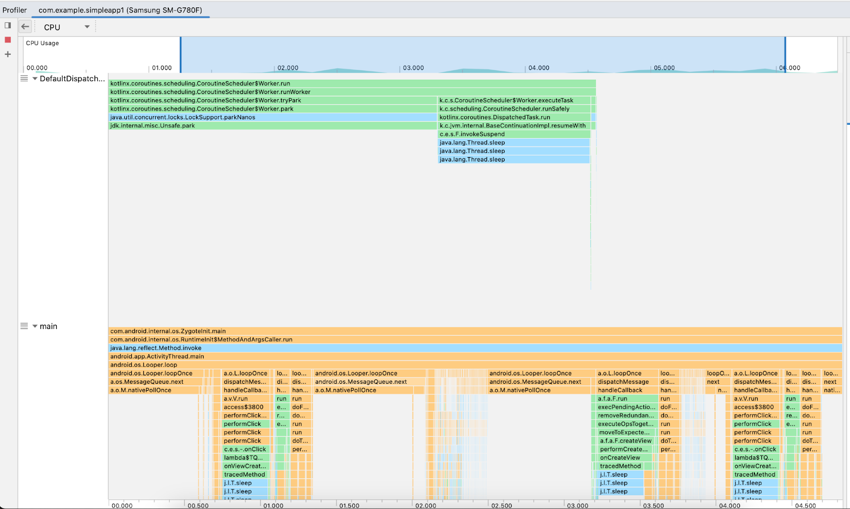This screenshot has height=509, width=850.
Task: Select the com.example.simpleapp1 session tab
Action: tap(120, 10)
